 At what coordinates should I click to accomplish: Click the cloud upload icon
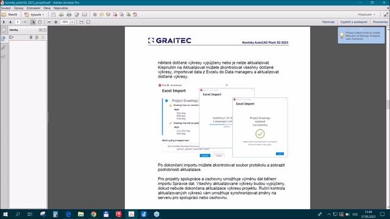[61, 15]
